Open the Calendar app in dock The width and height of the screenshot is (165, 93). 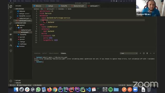point(94,90)
